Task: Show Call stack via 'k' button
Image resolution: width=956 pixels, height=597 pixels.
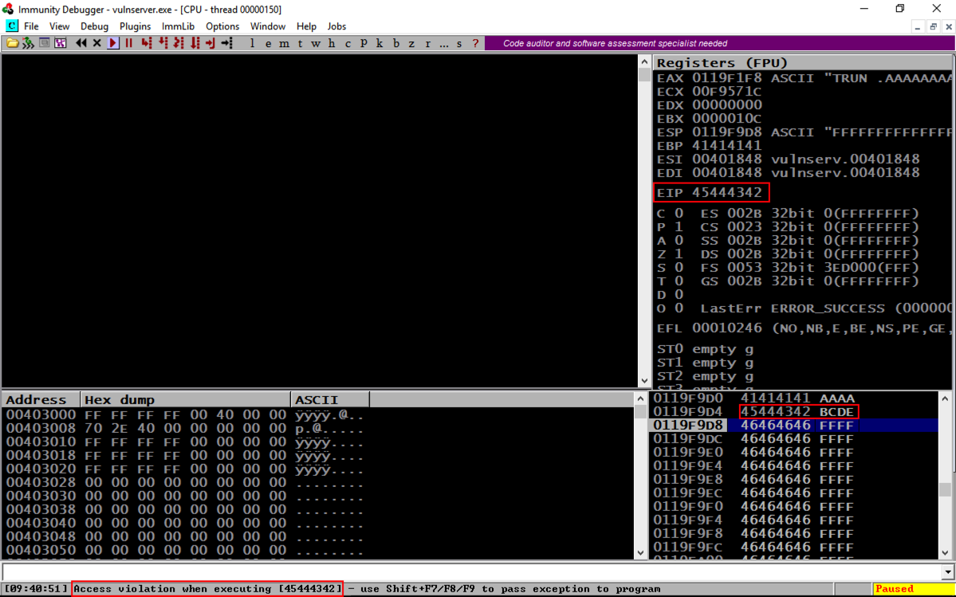Action: click(380, 43)
